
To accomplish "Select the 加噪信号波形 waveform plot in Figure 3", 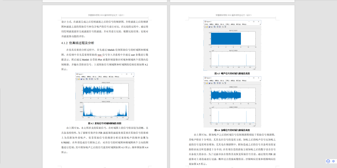I will (233, 95).
